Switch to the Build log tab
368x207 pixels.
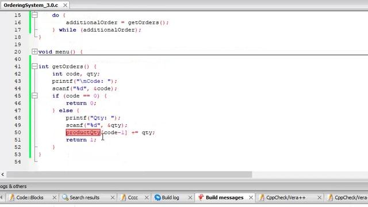click(170, 198)
